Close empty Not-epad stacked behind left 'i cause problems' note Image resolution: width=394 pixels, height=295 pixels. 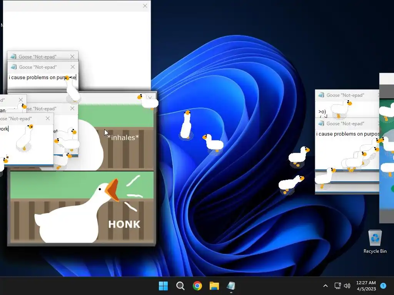72,56
